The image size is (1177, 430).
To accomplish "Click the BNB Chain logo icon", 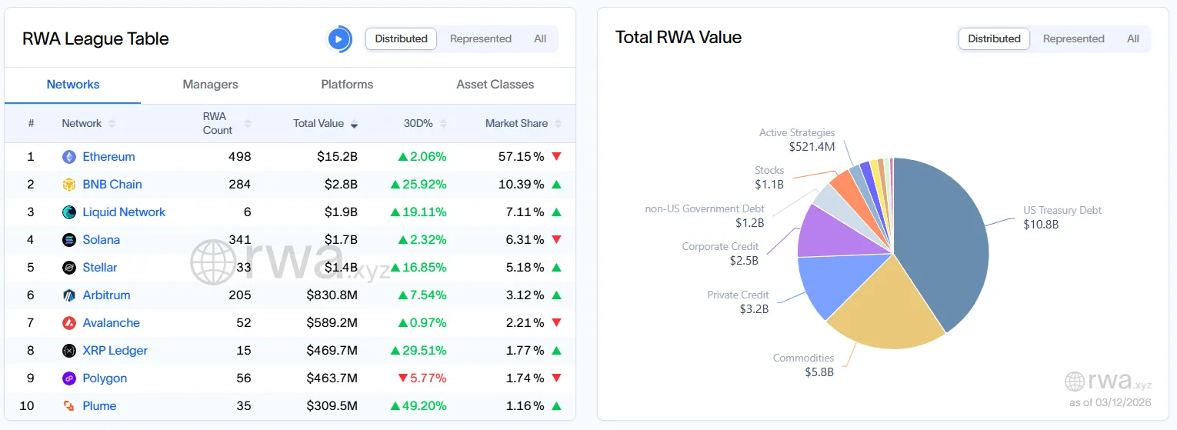I will (x=69, y=185).
